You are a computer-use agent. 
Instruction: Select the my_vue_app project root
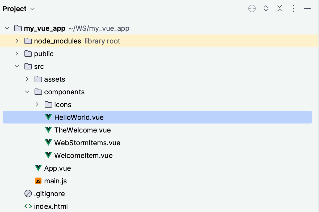45,28
